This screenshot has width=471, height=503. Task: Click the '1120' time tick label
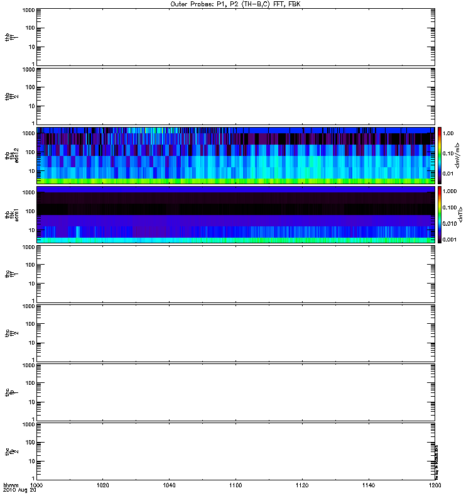[x=302, y=485]
